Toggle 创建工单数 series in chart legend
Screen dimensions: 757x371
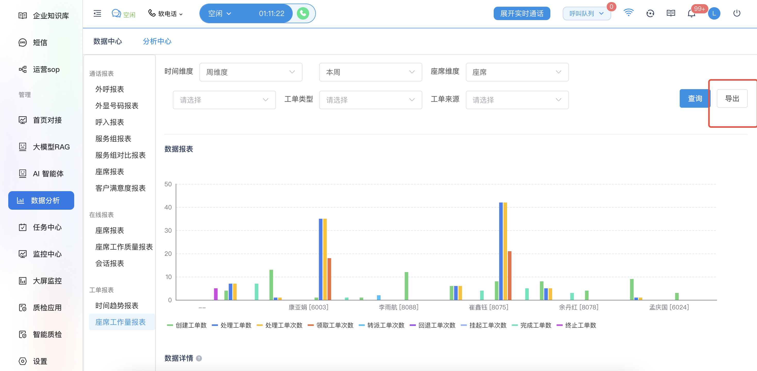pyautogui.click(x=187, y=325)
